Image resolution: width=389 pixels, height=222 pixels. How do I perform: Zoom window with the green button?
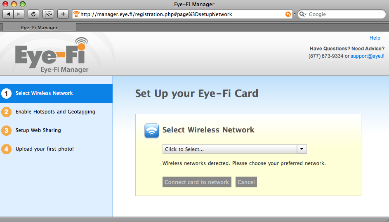23,4
